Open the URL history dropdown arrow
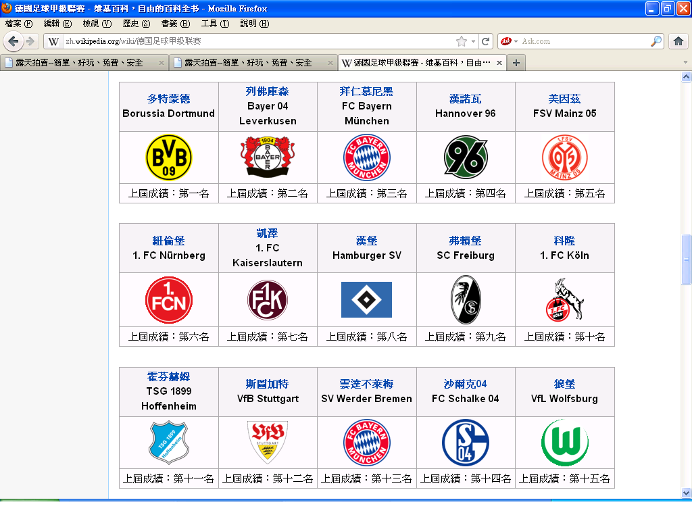Viewport: 692px width, 517px height. point(473,41)
